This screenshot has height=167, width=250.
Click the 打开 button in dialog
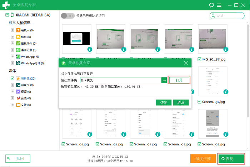tap(179, 80)
